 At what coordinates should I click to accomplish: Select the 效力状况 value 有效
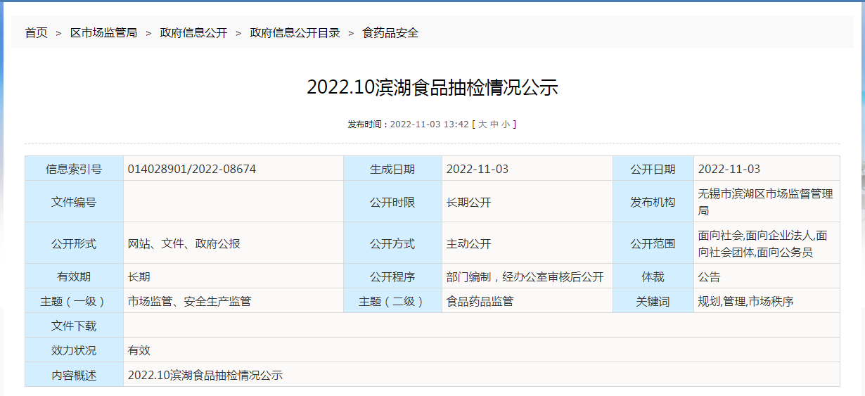click(x=139, y=350)
